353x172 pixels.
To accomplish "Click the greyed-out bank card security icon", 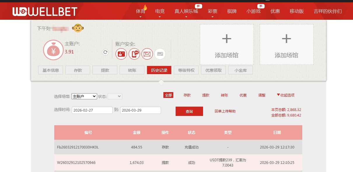I will point(160,54).
